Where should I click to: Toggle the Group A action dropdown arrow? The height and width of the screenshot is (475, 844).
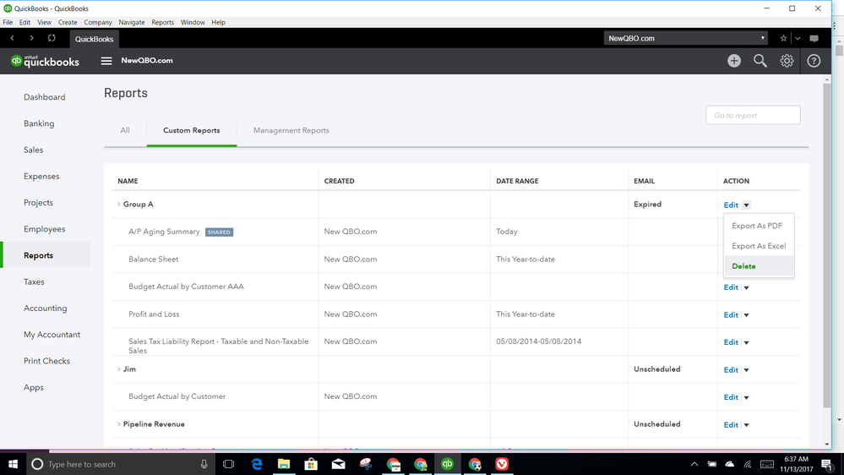(747, 205)
